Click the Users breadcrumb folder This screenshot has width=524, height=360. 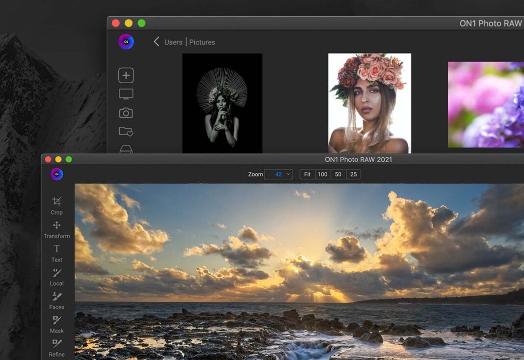tap(173, 43)
